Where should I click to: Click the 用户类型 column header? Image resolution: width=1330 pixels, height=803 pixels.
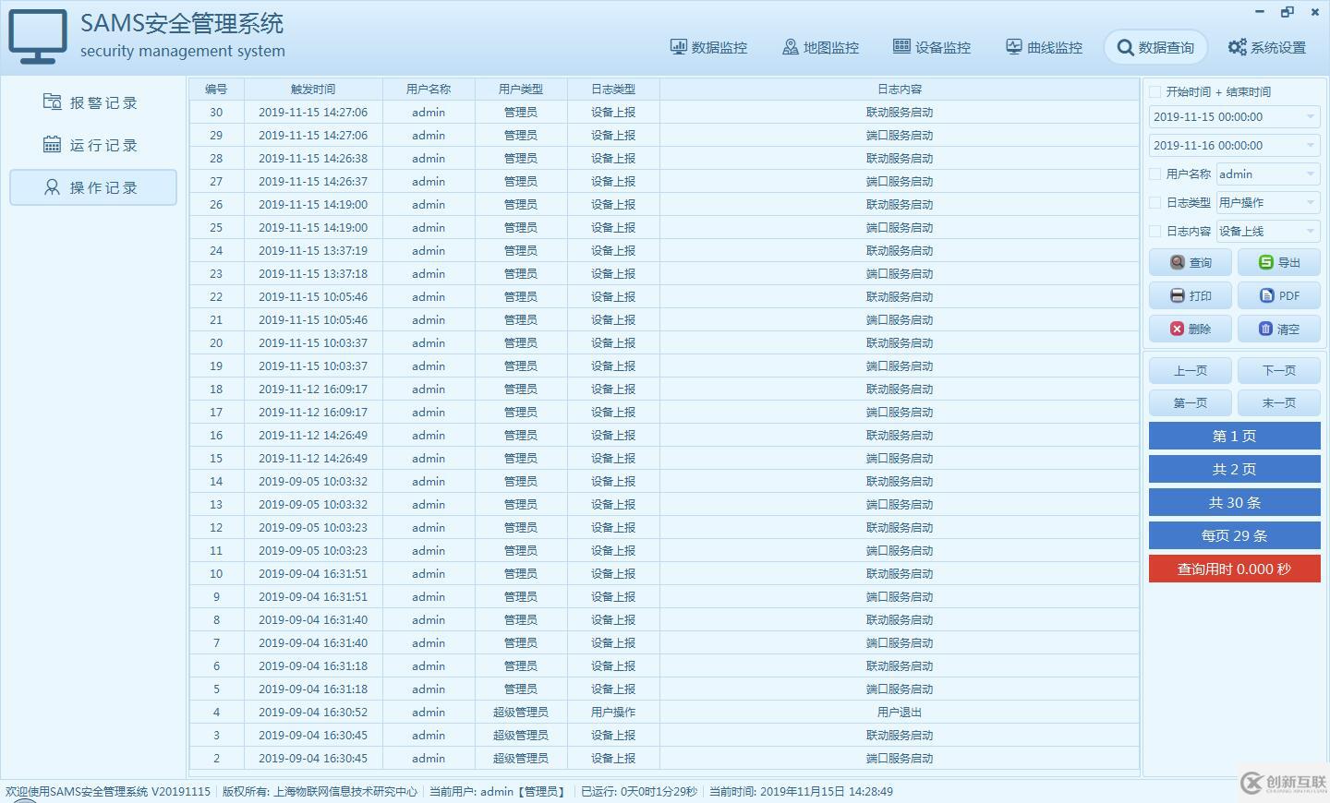[x=521, y=89]
